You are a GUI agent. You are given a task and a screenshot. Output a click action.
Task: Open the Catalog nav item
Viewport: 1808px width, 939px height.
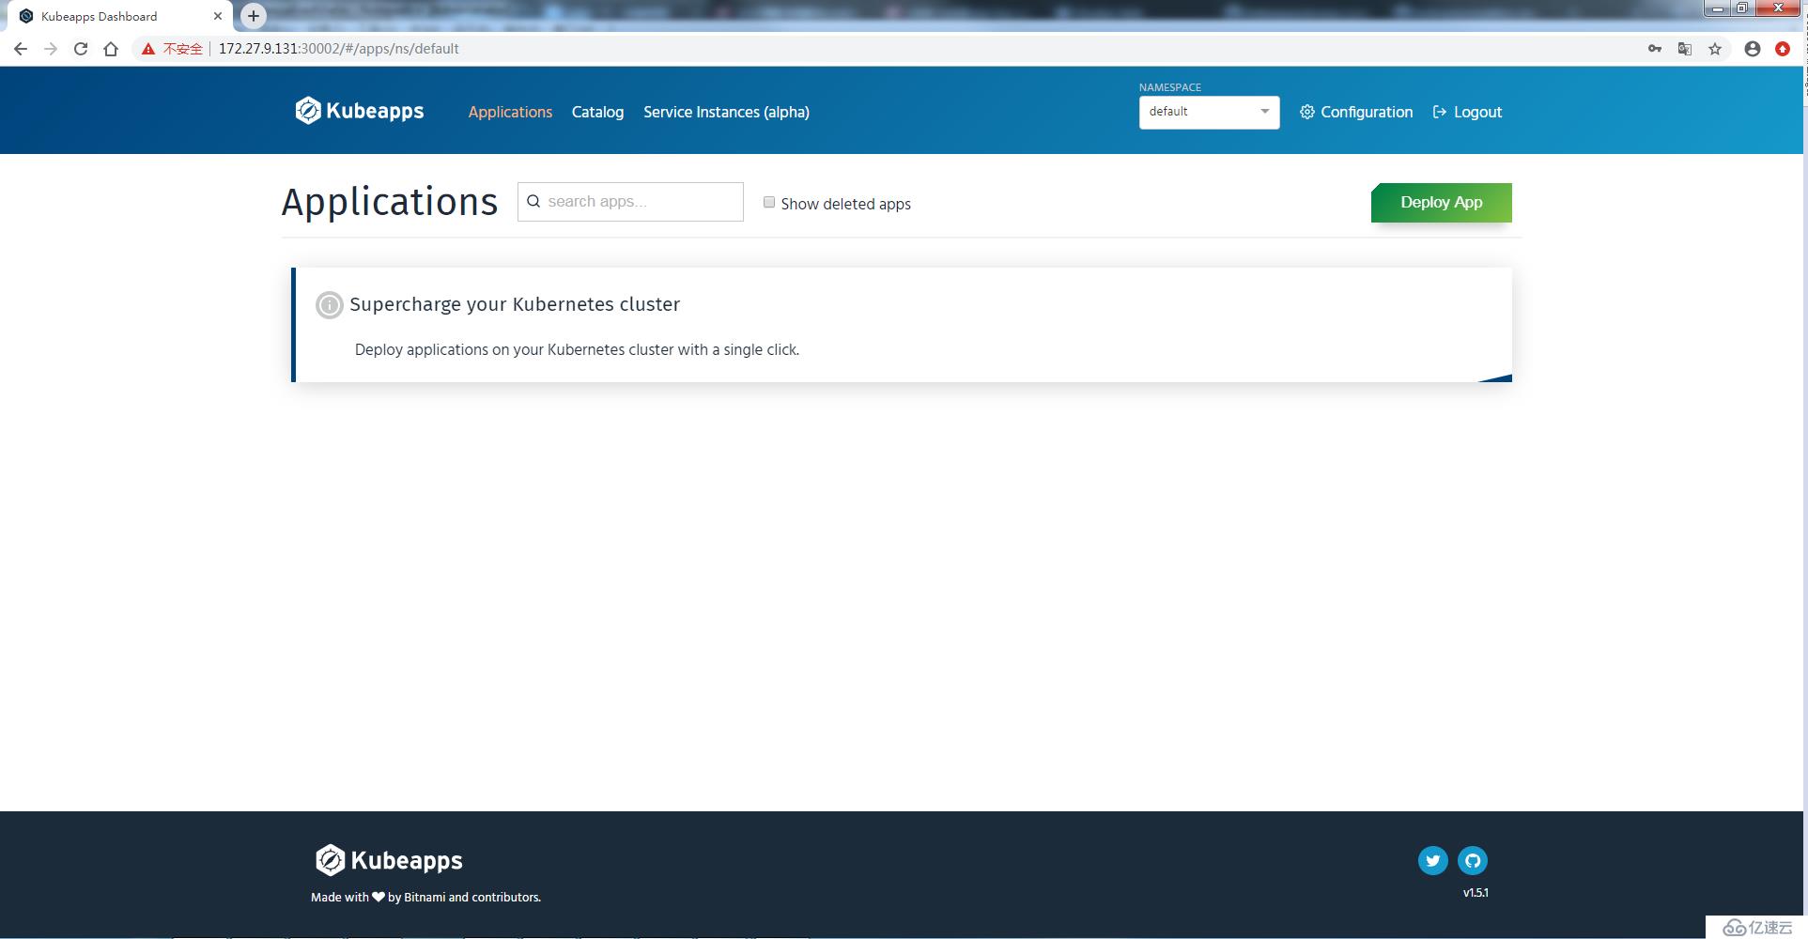coord(597,112)
